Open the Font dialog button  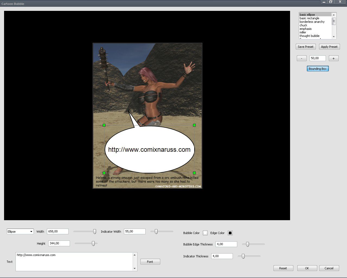[150, 262]
